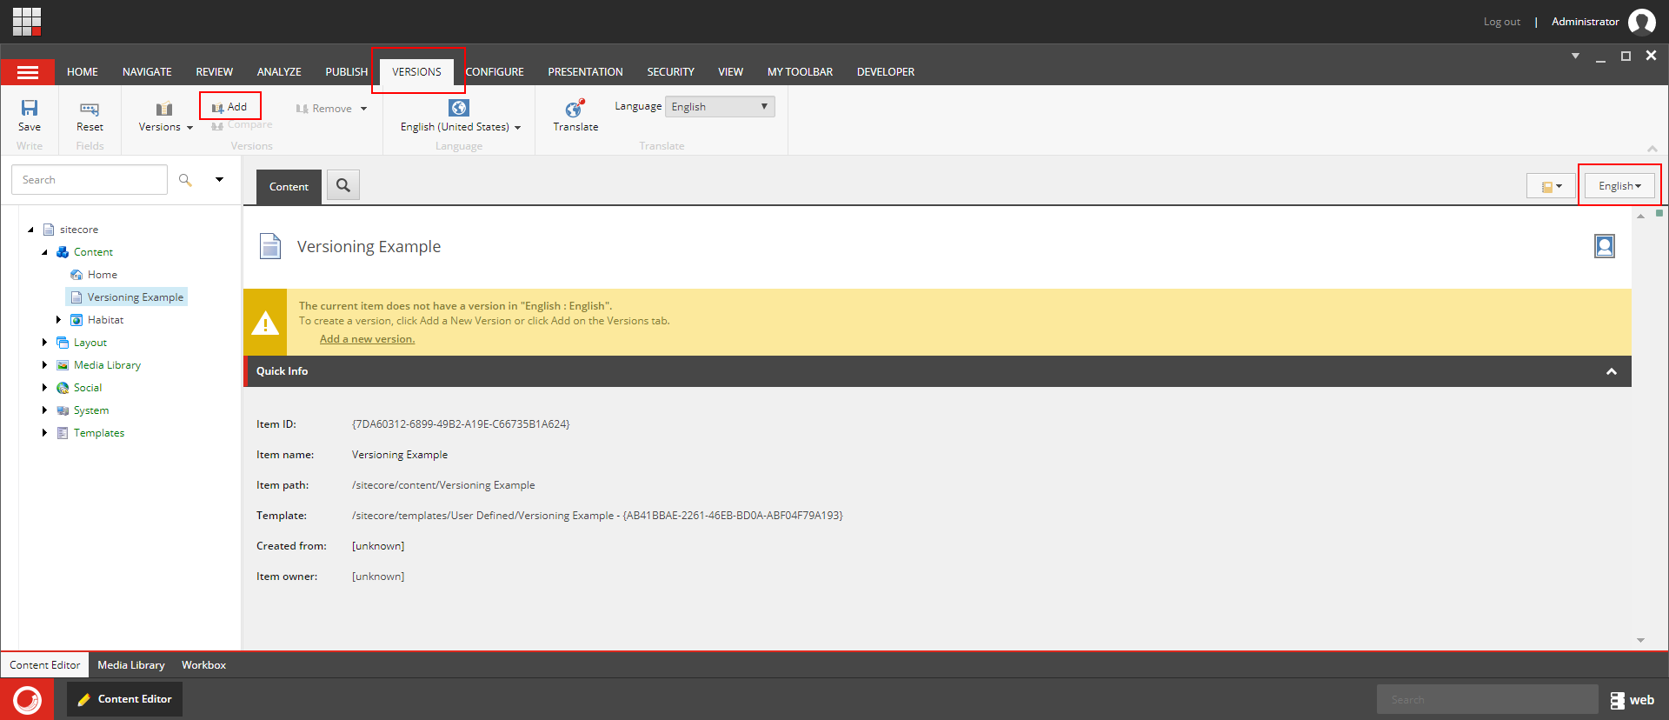The height and width of the screenshot is (720, 1669).
Task: Click the Log out link
Action: point(1502,22)
